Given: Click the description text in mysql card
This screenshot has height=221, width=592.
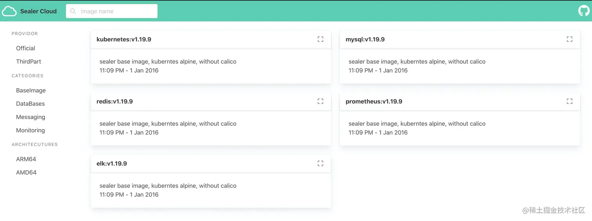Looking at the screenshot, I should 417,62.
